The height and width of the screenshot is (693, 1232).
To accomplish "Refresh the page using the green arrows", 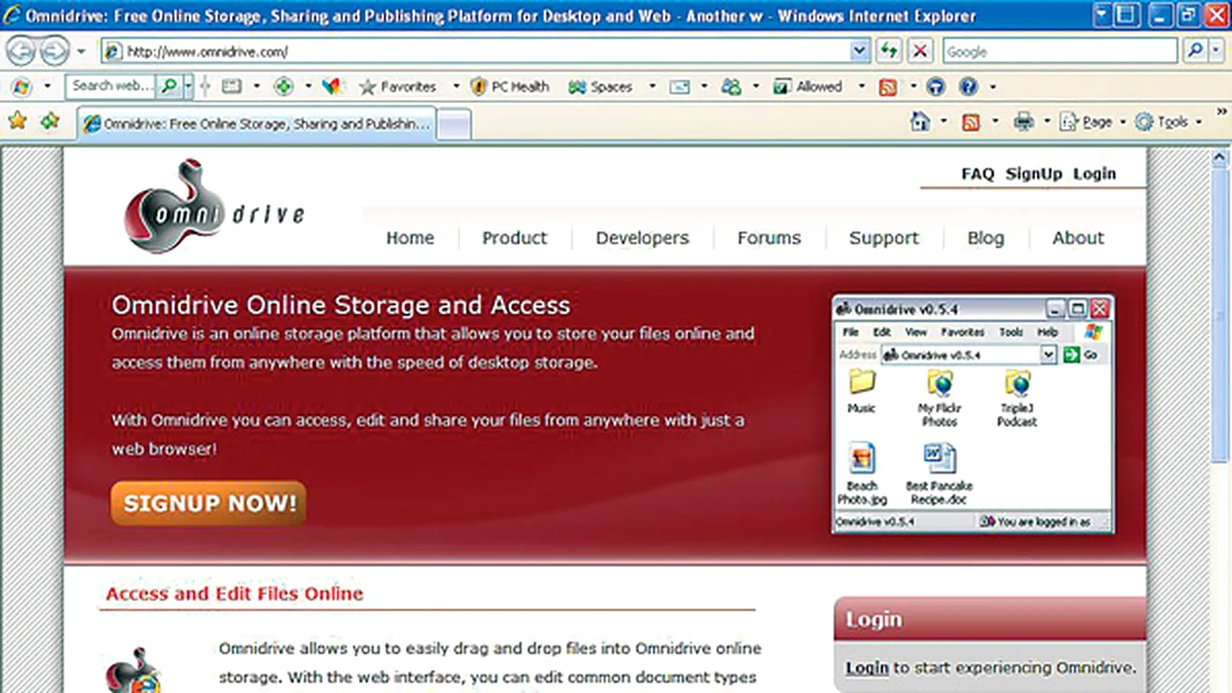I will [x=888, y=51].
